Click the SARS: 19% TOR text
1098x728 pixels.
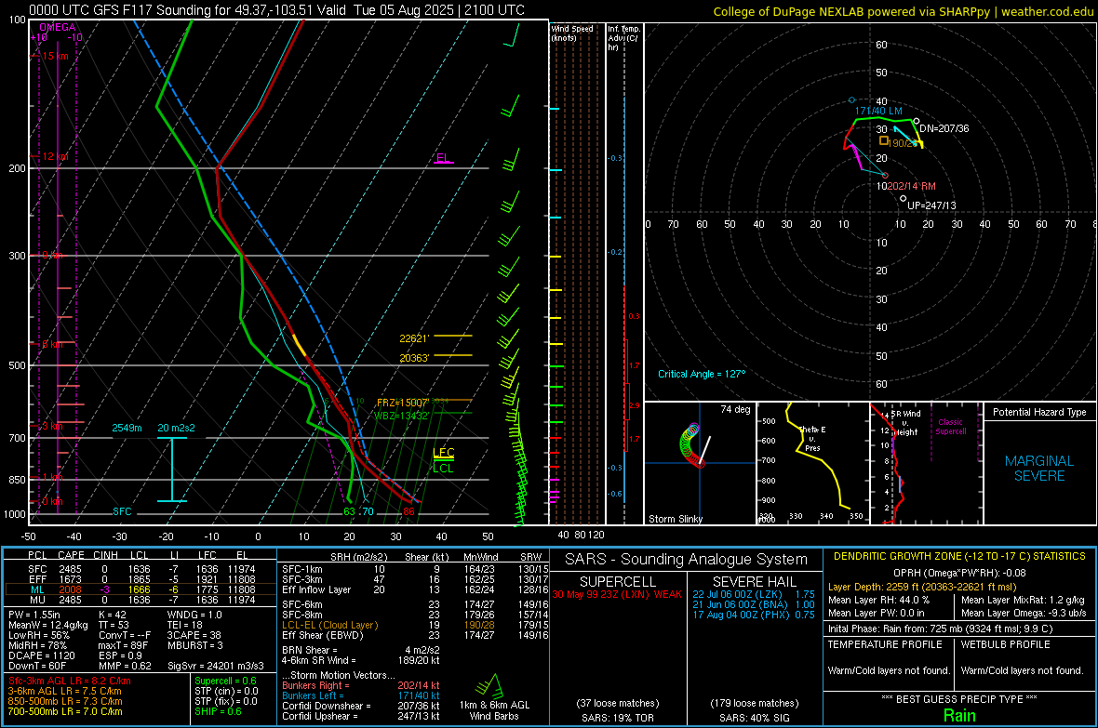617,718
